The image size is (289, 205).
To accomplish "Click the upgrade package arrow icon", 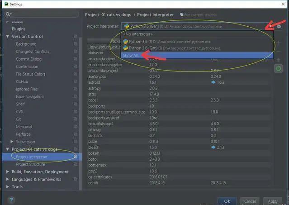I will coord(279,60).
